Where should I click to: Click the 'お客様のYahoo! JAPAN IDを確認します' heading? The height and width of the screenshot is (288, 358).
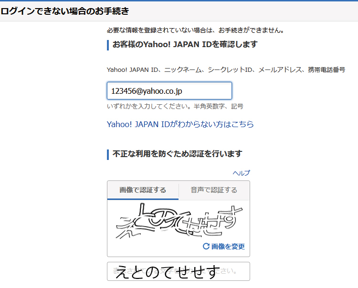pos(185,44)
